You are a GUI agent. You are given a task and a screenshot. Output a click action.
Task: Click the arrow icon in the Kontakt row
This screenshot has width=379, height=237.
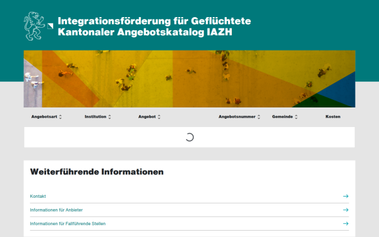coord(346,196)
